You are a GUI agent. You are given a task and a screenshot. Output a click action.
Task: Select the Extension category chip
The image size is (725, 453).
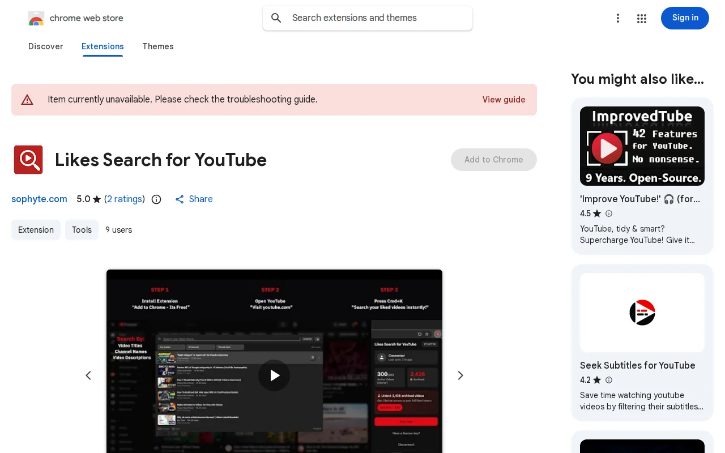click(x=36, y=230)
